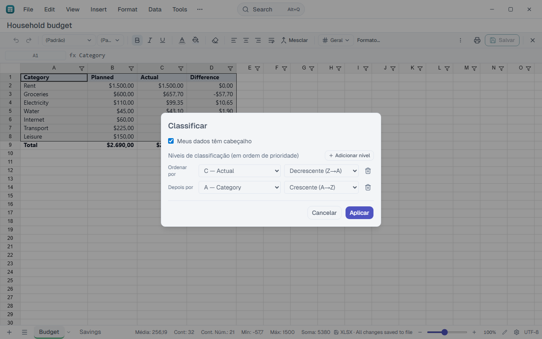Click the print icon
This screenshot has height=339, width=542.
[477, 40]
